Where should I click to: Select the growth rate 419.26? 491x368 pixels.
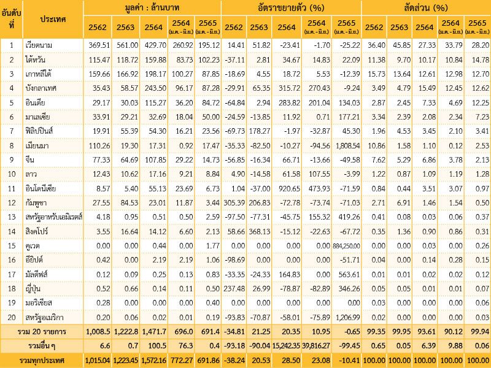pyautogui.click(x=349, y=217)
